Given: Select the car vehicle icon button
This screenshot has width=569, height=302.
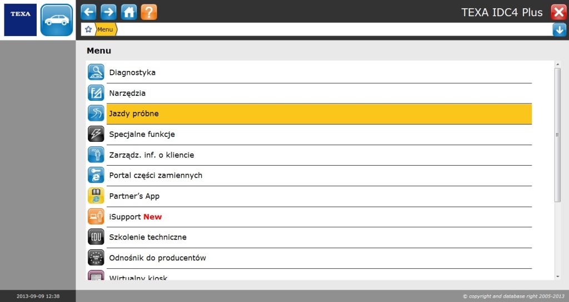Looking at the screenshot, I should point(57,20).
